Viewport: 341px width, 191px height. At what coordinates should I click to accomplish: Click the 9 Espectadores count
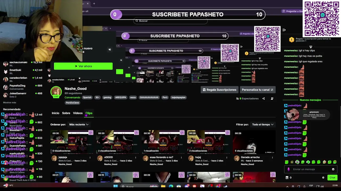point(247,98)
